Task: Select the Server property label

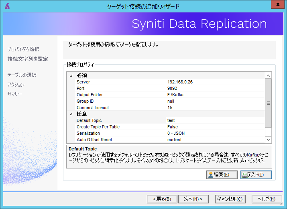Action: pyautogui.click(x=83, y=82)
